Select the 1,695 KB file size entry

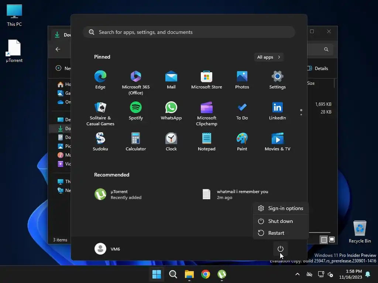323,104
